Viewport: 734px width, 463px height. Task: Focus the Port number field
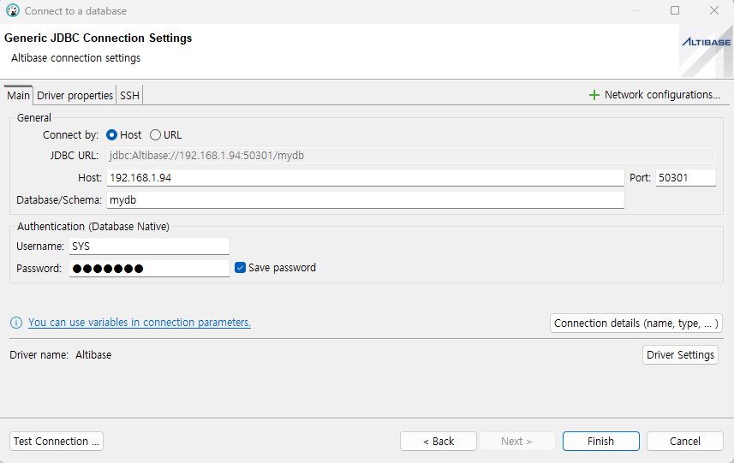click(x=684, y=178)
